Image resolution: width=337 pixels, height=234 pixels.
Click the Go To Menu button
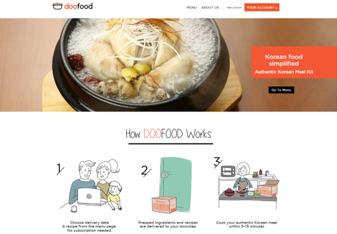281,90
